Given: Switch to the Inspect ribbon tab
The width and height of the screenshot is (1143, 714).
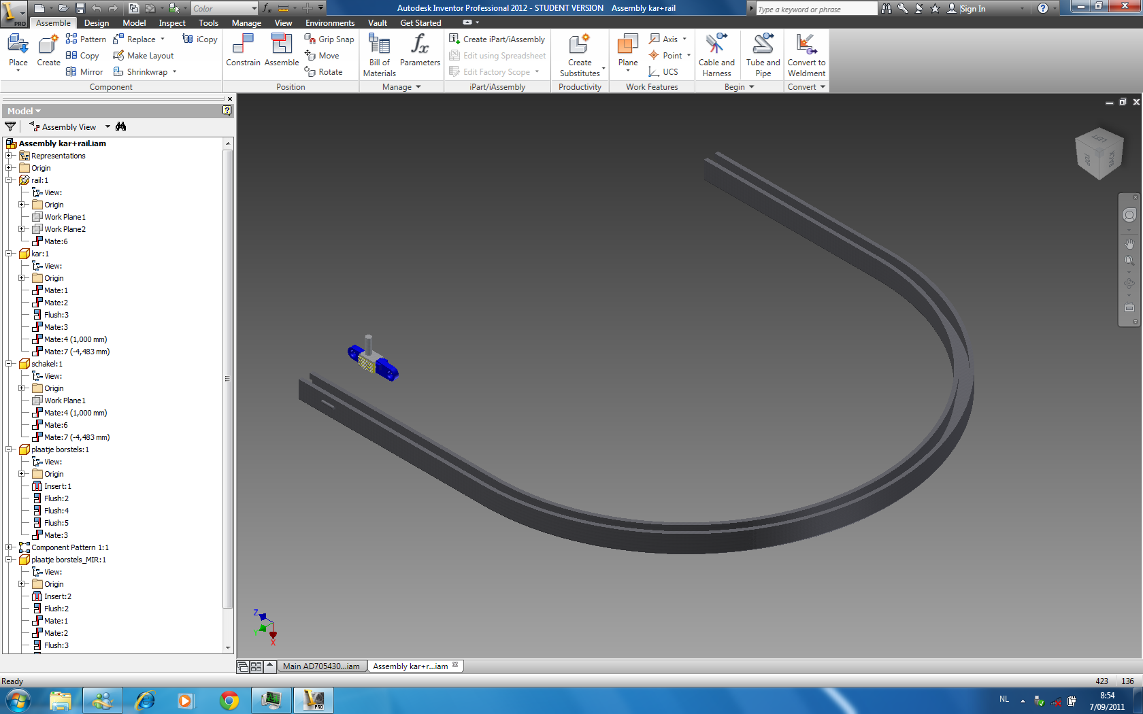Looking at the screenshot, I should (x=172, y=23).
